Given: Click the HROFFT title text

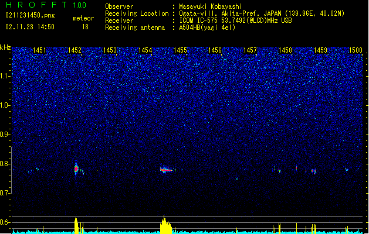Looking at the screenshot, I should (x=36, y=5).
